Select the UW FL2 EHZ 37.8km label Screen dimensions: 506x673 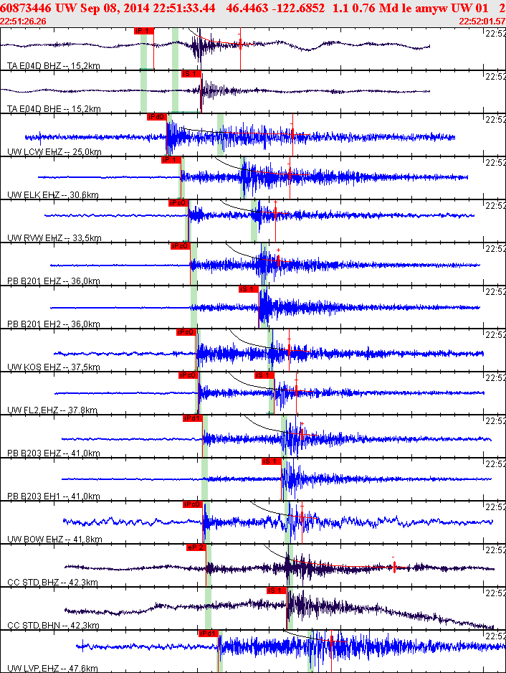(x=52, y=410)
